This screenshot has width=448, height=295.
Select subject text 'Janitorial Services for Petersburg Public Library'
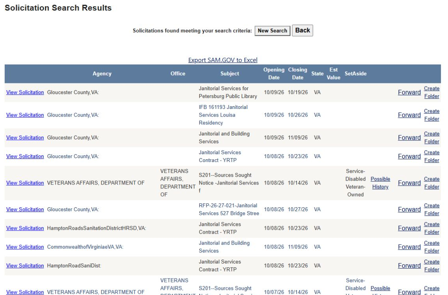click(x=228, y=92)
